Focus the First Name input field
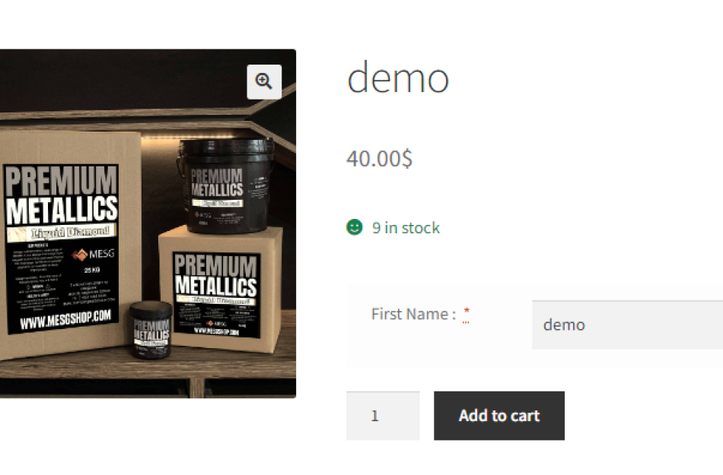Image resolution: width=723 pixels, height=475 pixels. coord(628,325)
